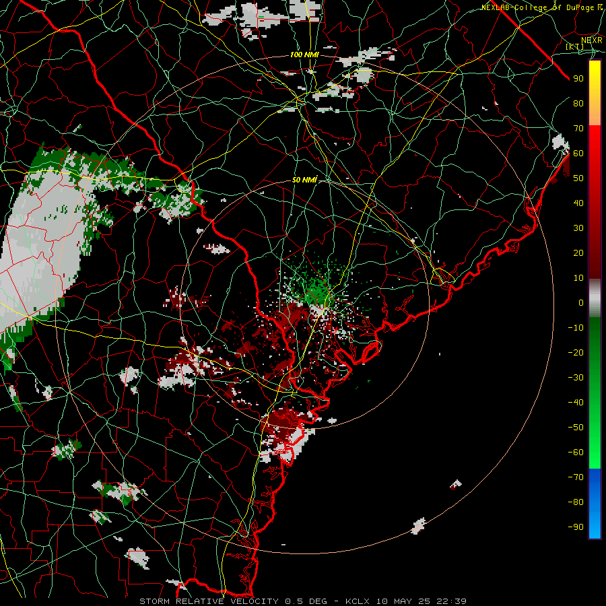Click the 50 value on the velocity scale
606x606 pixels.
[578, 178]
